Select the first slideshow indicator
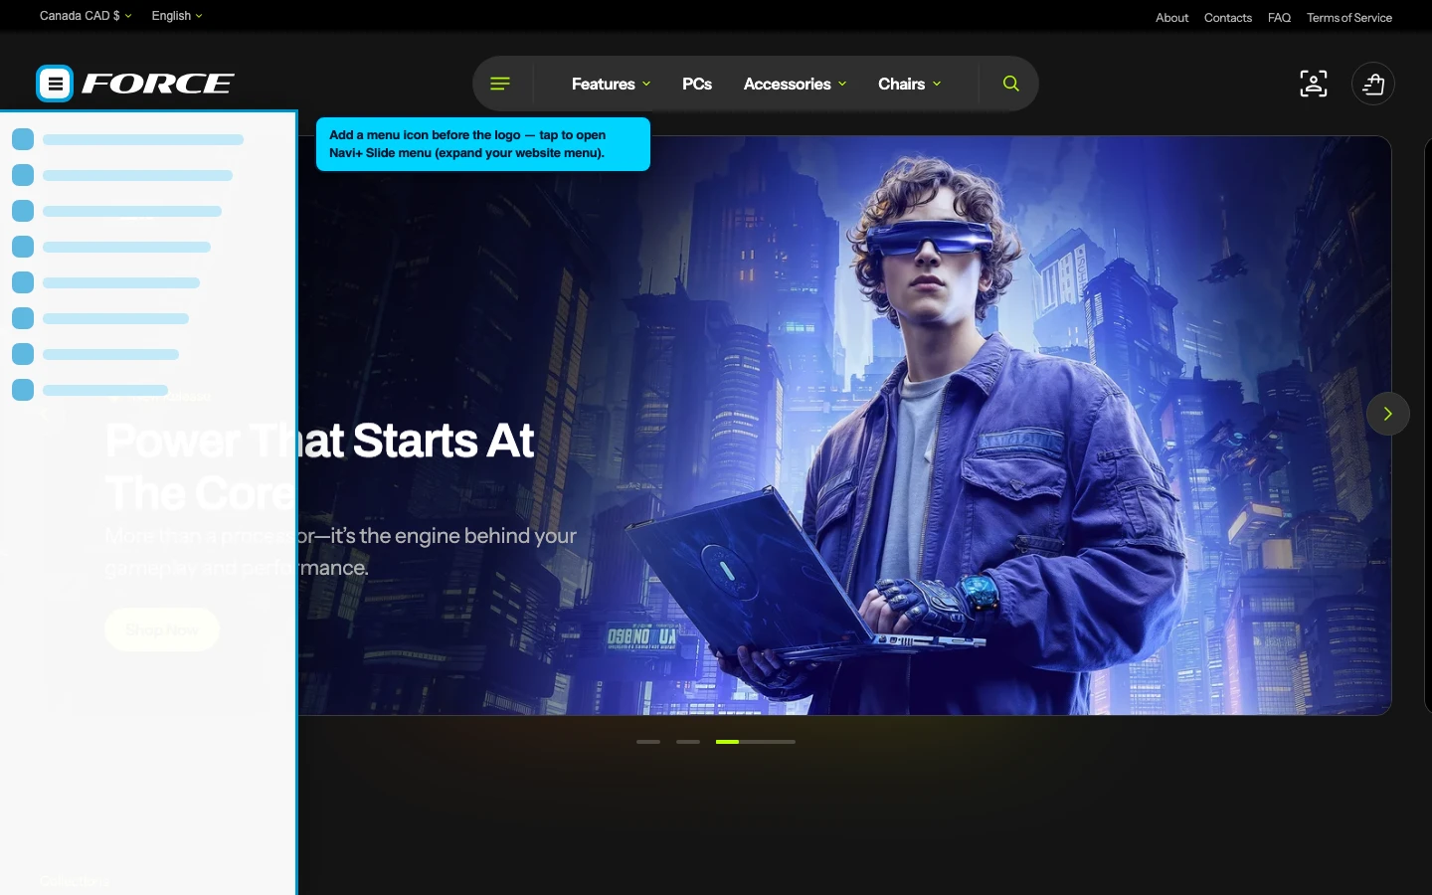1432x895 pixels. coord(648,742)
